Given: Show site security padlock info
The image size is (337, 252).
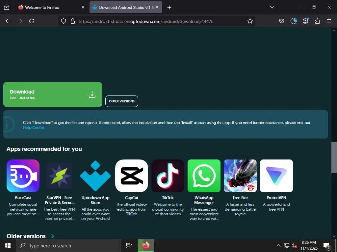Looking at the screenshot, I should (x=73, y=21).
